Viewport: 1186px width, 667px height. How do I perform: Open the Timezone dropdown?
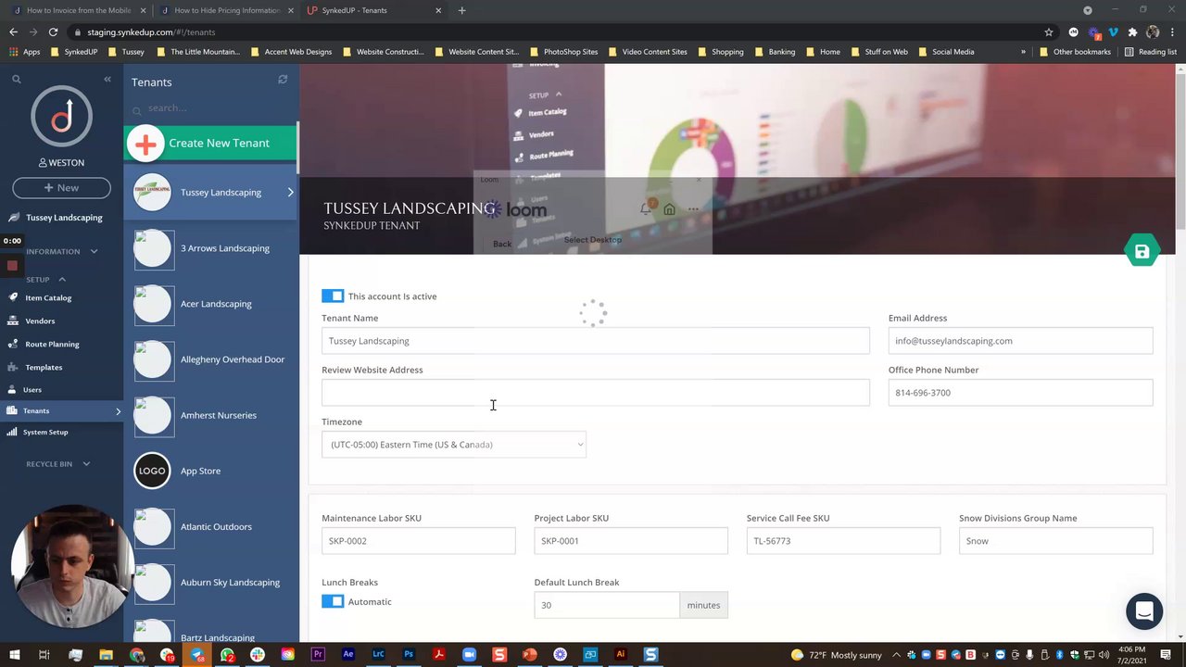[453, 445]
